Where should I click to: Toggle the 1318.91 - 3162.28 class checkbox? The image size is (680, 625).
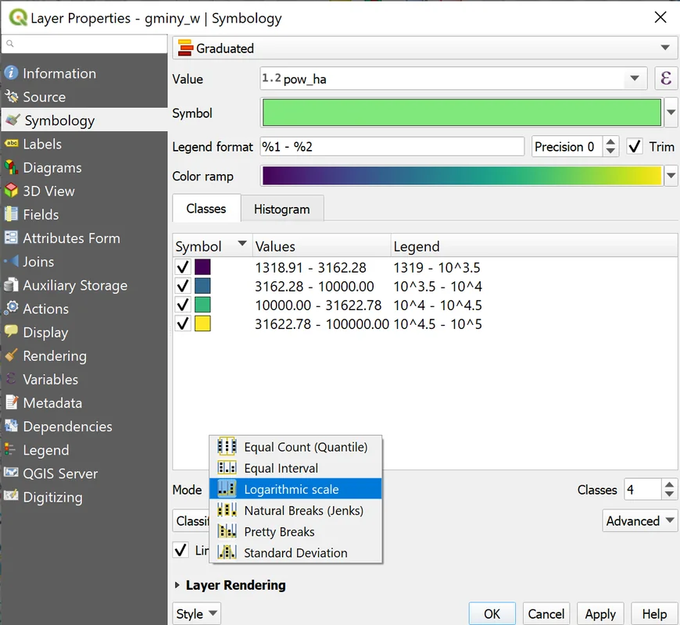[x=183, y=267]
